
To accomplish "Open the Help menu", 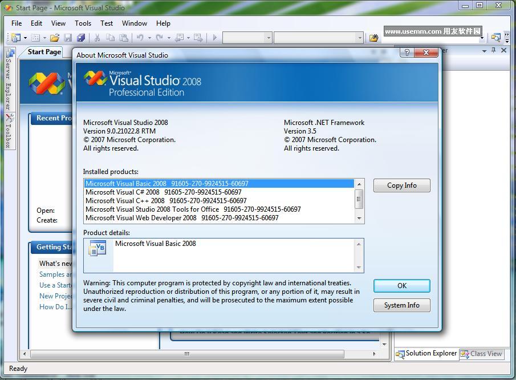I will [x=163, y=23].
